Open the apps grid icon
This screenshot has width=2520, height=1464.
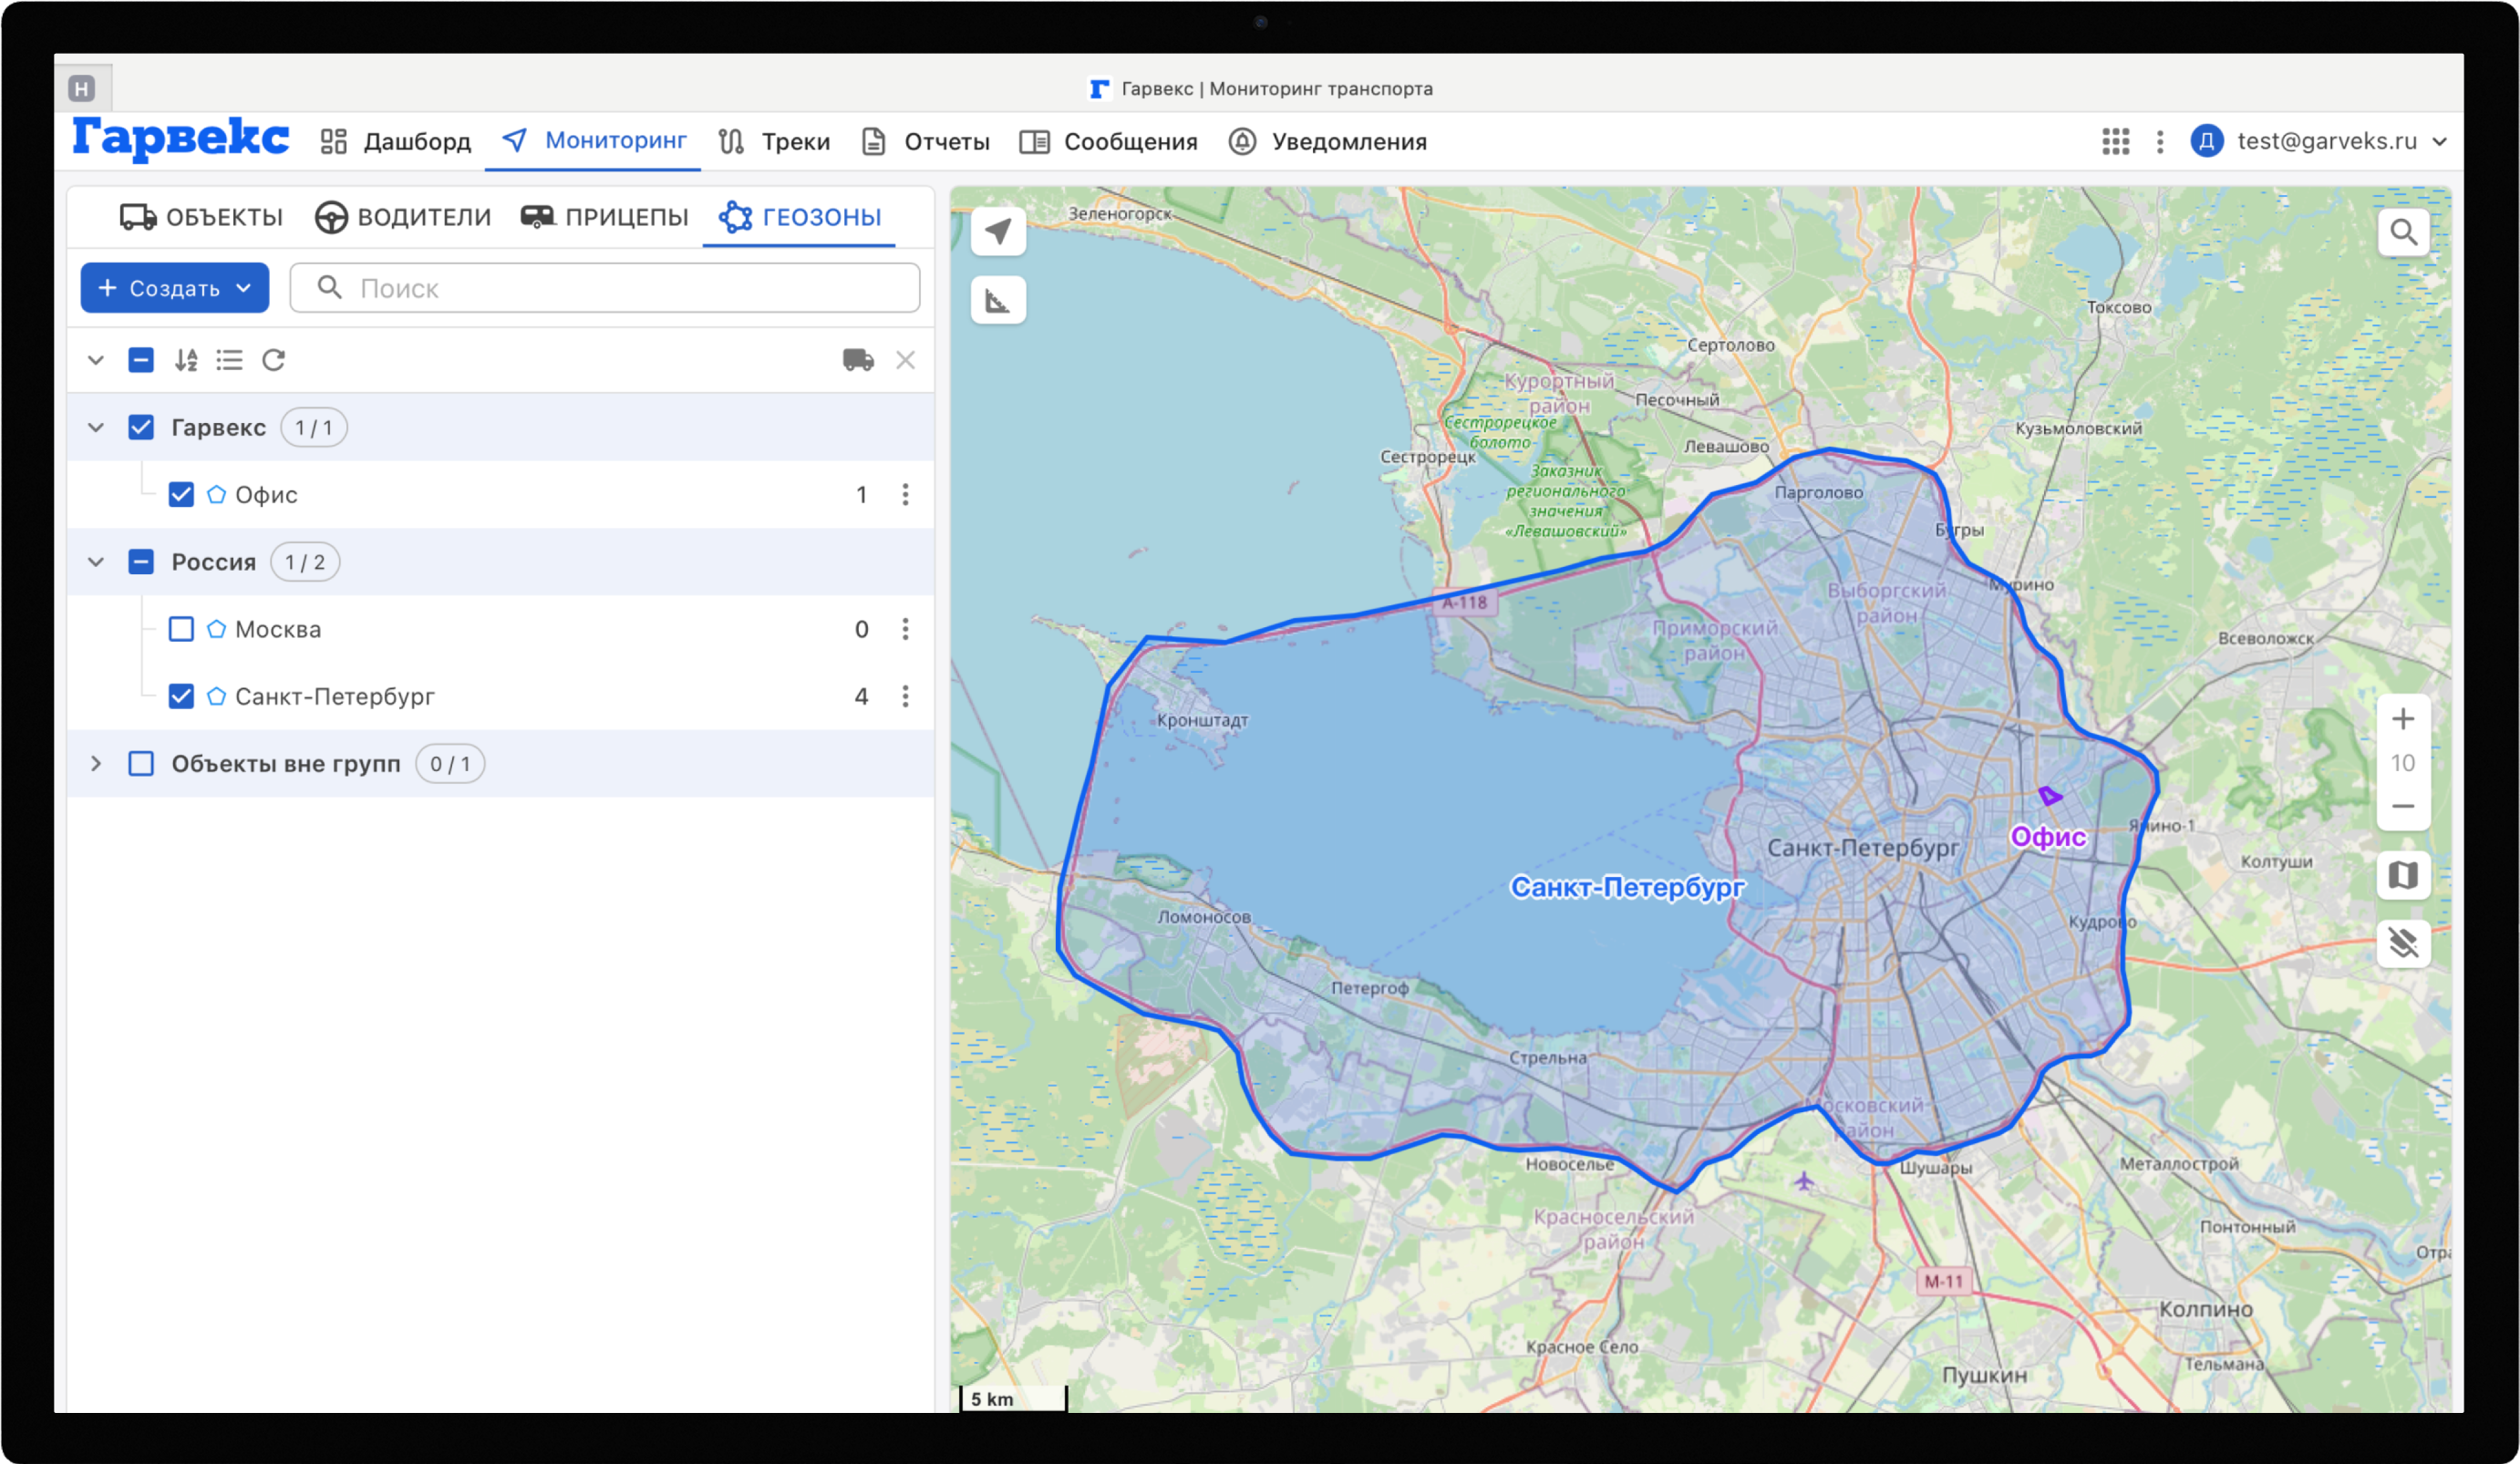[x=2115, y=142]
